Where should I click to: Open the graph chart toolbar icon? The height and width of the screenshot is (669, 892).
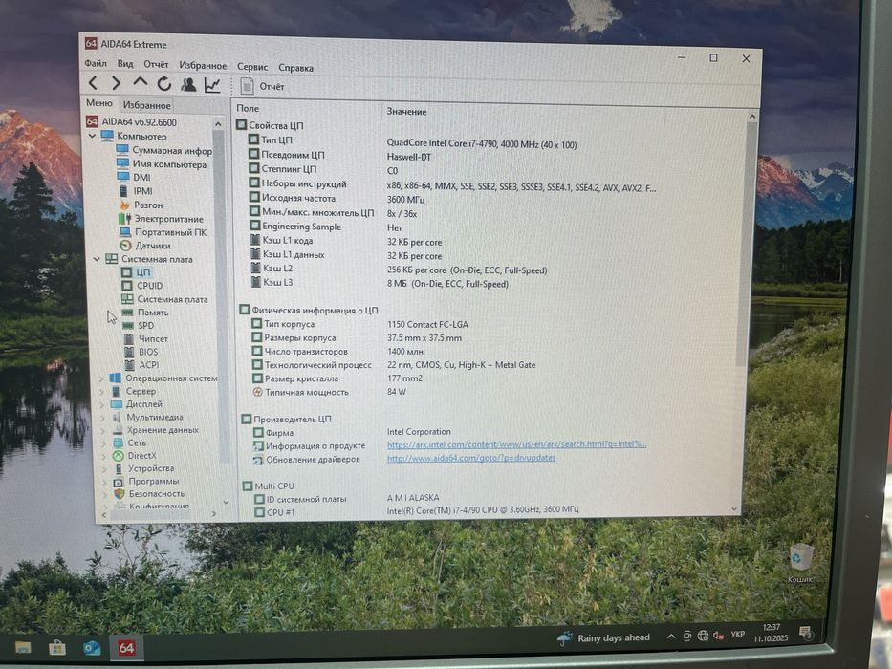point(212,85)
